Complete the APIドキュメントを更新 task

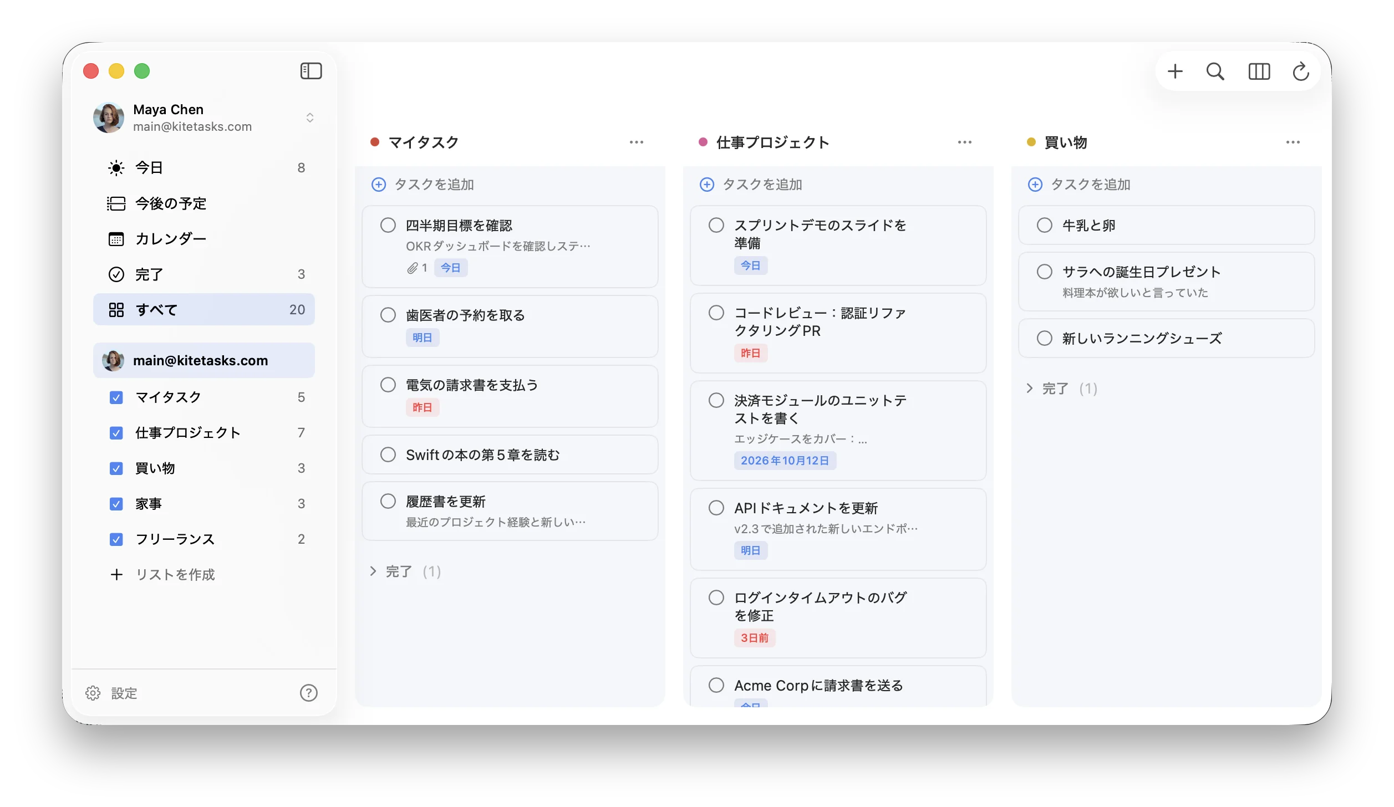click(x=716, y=508)
